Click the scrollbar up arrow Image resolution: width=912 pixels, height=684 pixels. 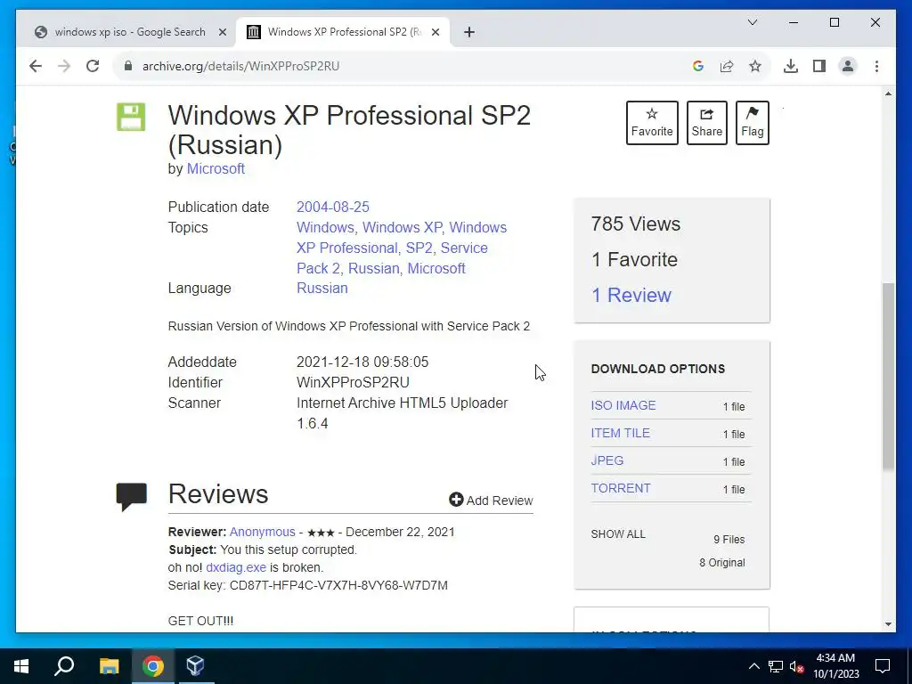pos(888,94)
